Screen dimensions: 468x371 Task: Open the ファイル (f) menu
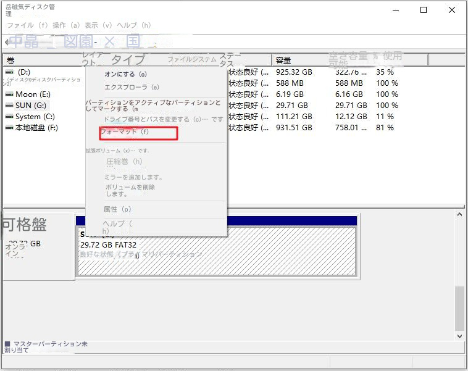point(27,25)
